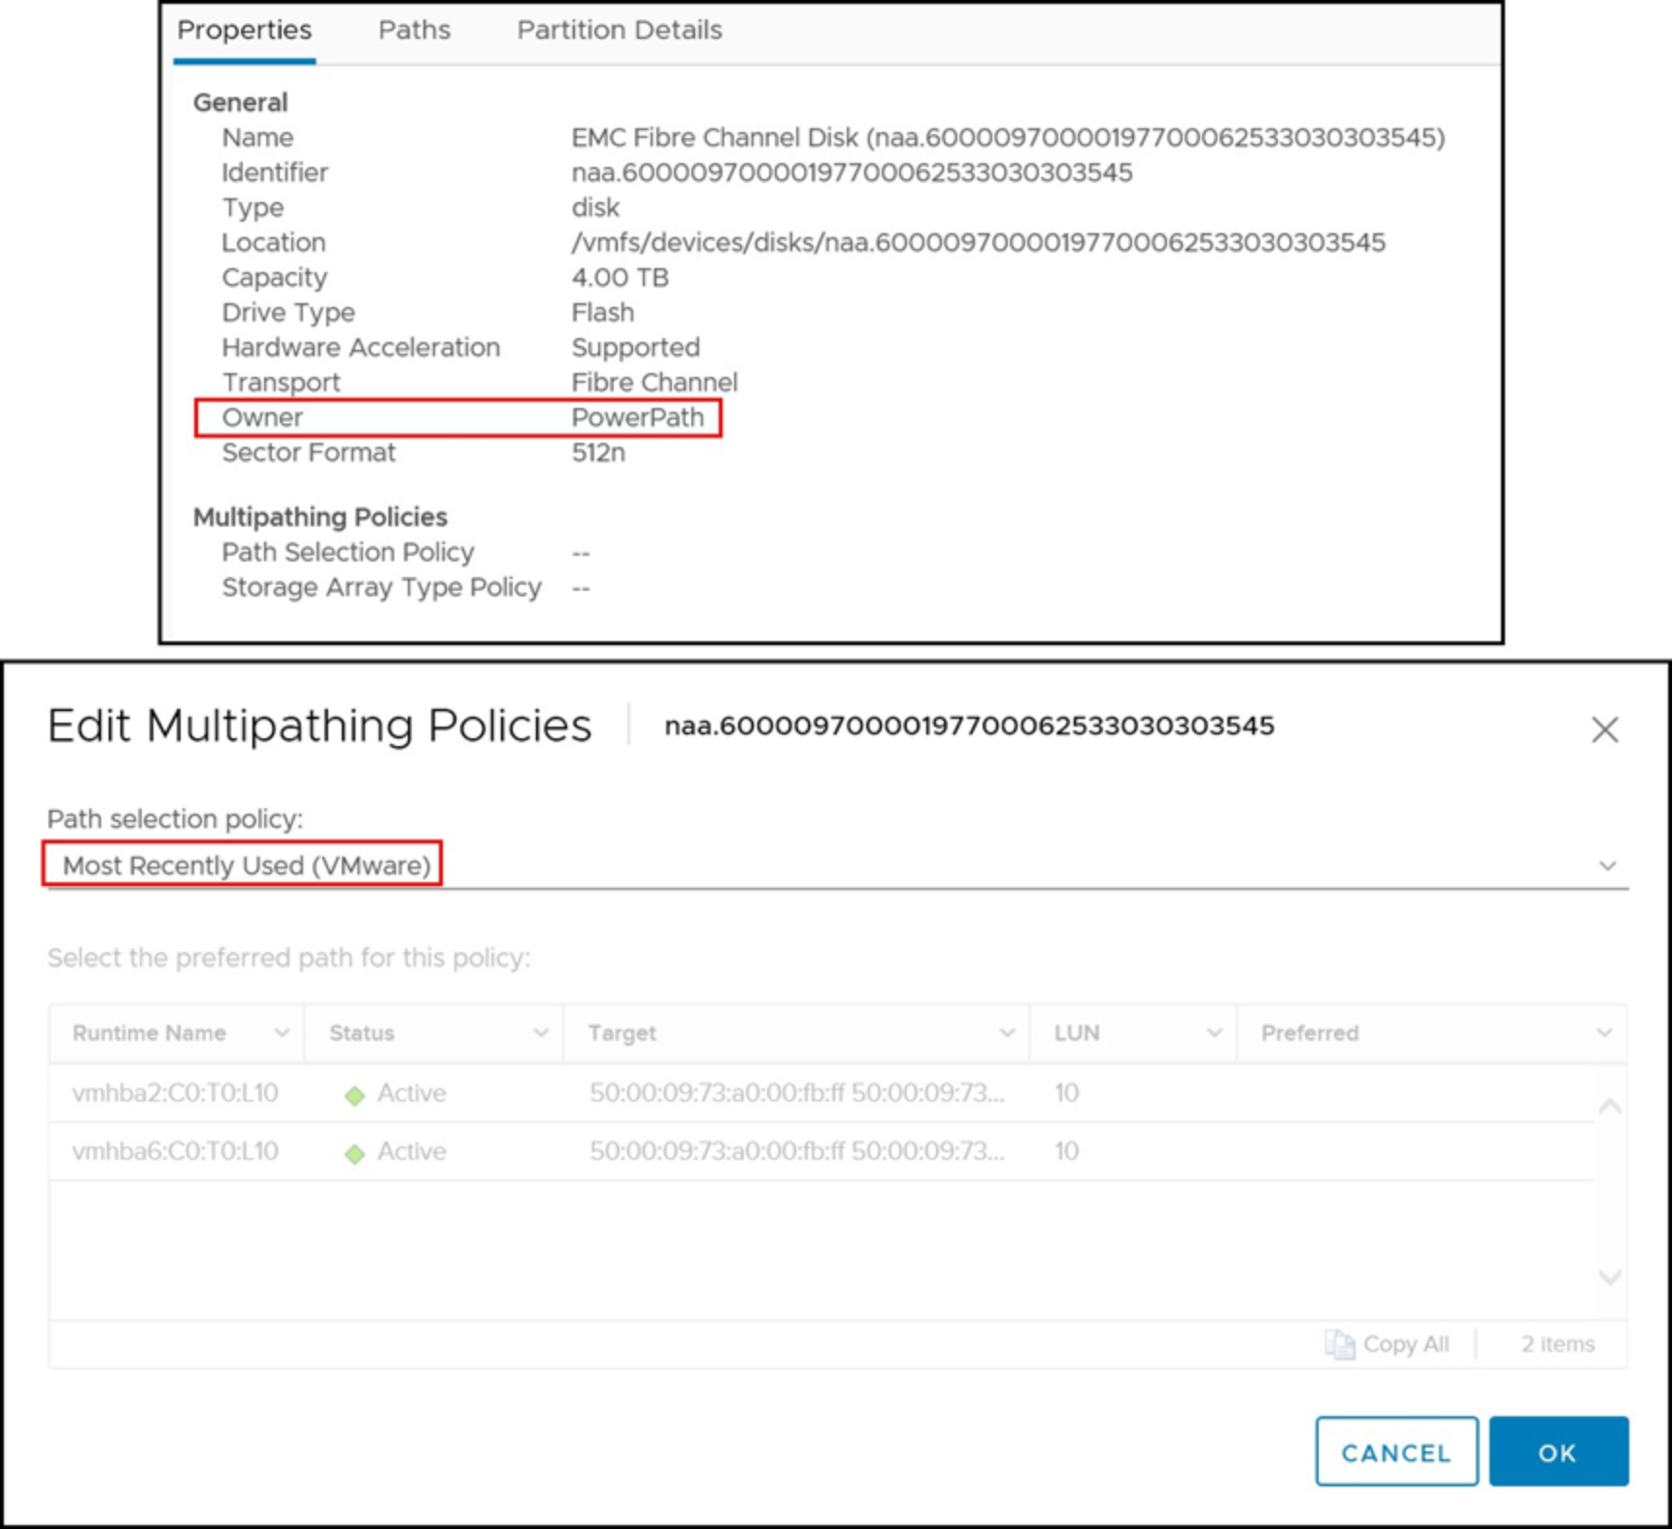Click the Identifier value naa.60000970000197700062533030303545
The image size is (1673, 1530).
click(x=852, y=172)
